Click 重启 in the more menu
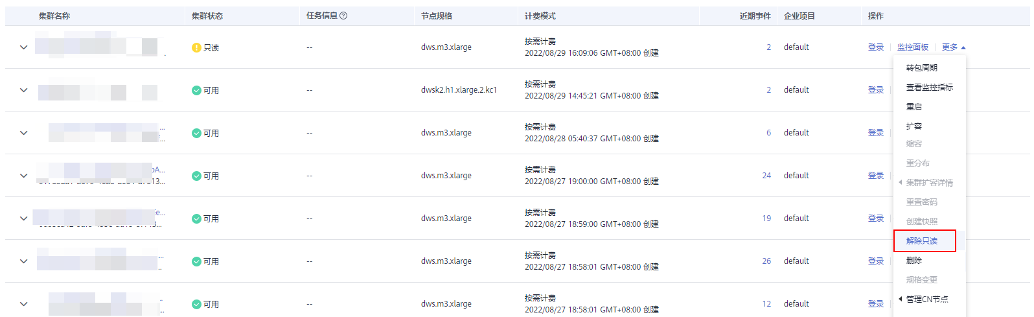1034x317 pixels. tap(913, 106)
